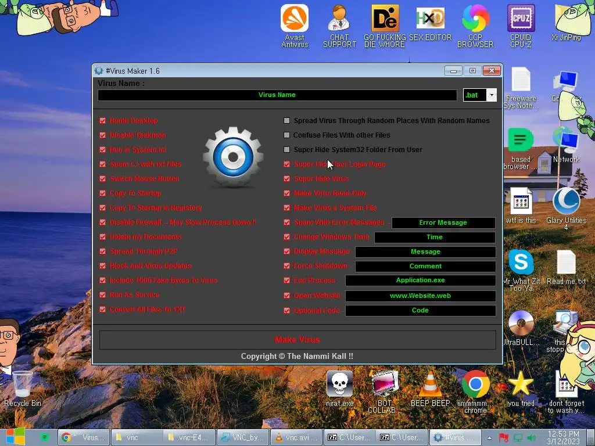Viewport: 595px width, 446px height.
Task: Open the HxD hex editor desktop icon
Action: coord(430,23)
